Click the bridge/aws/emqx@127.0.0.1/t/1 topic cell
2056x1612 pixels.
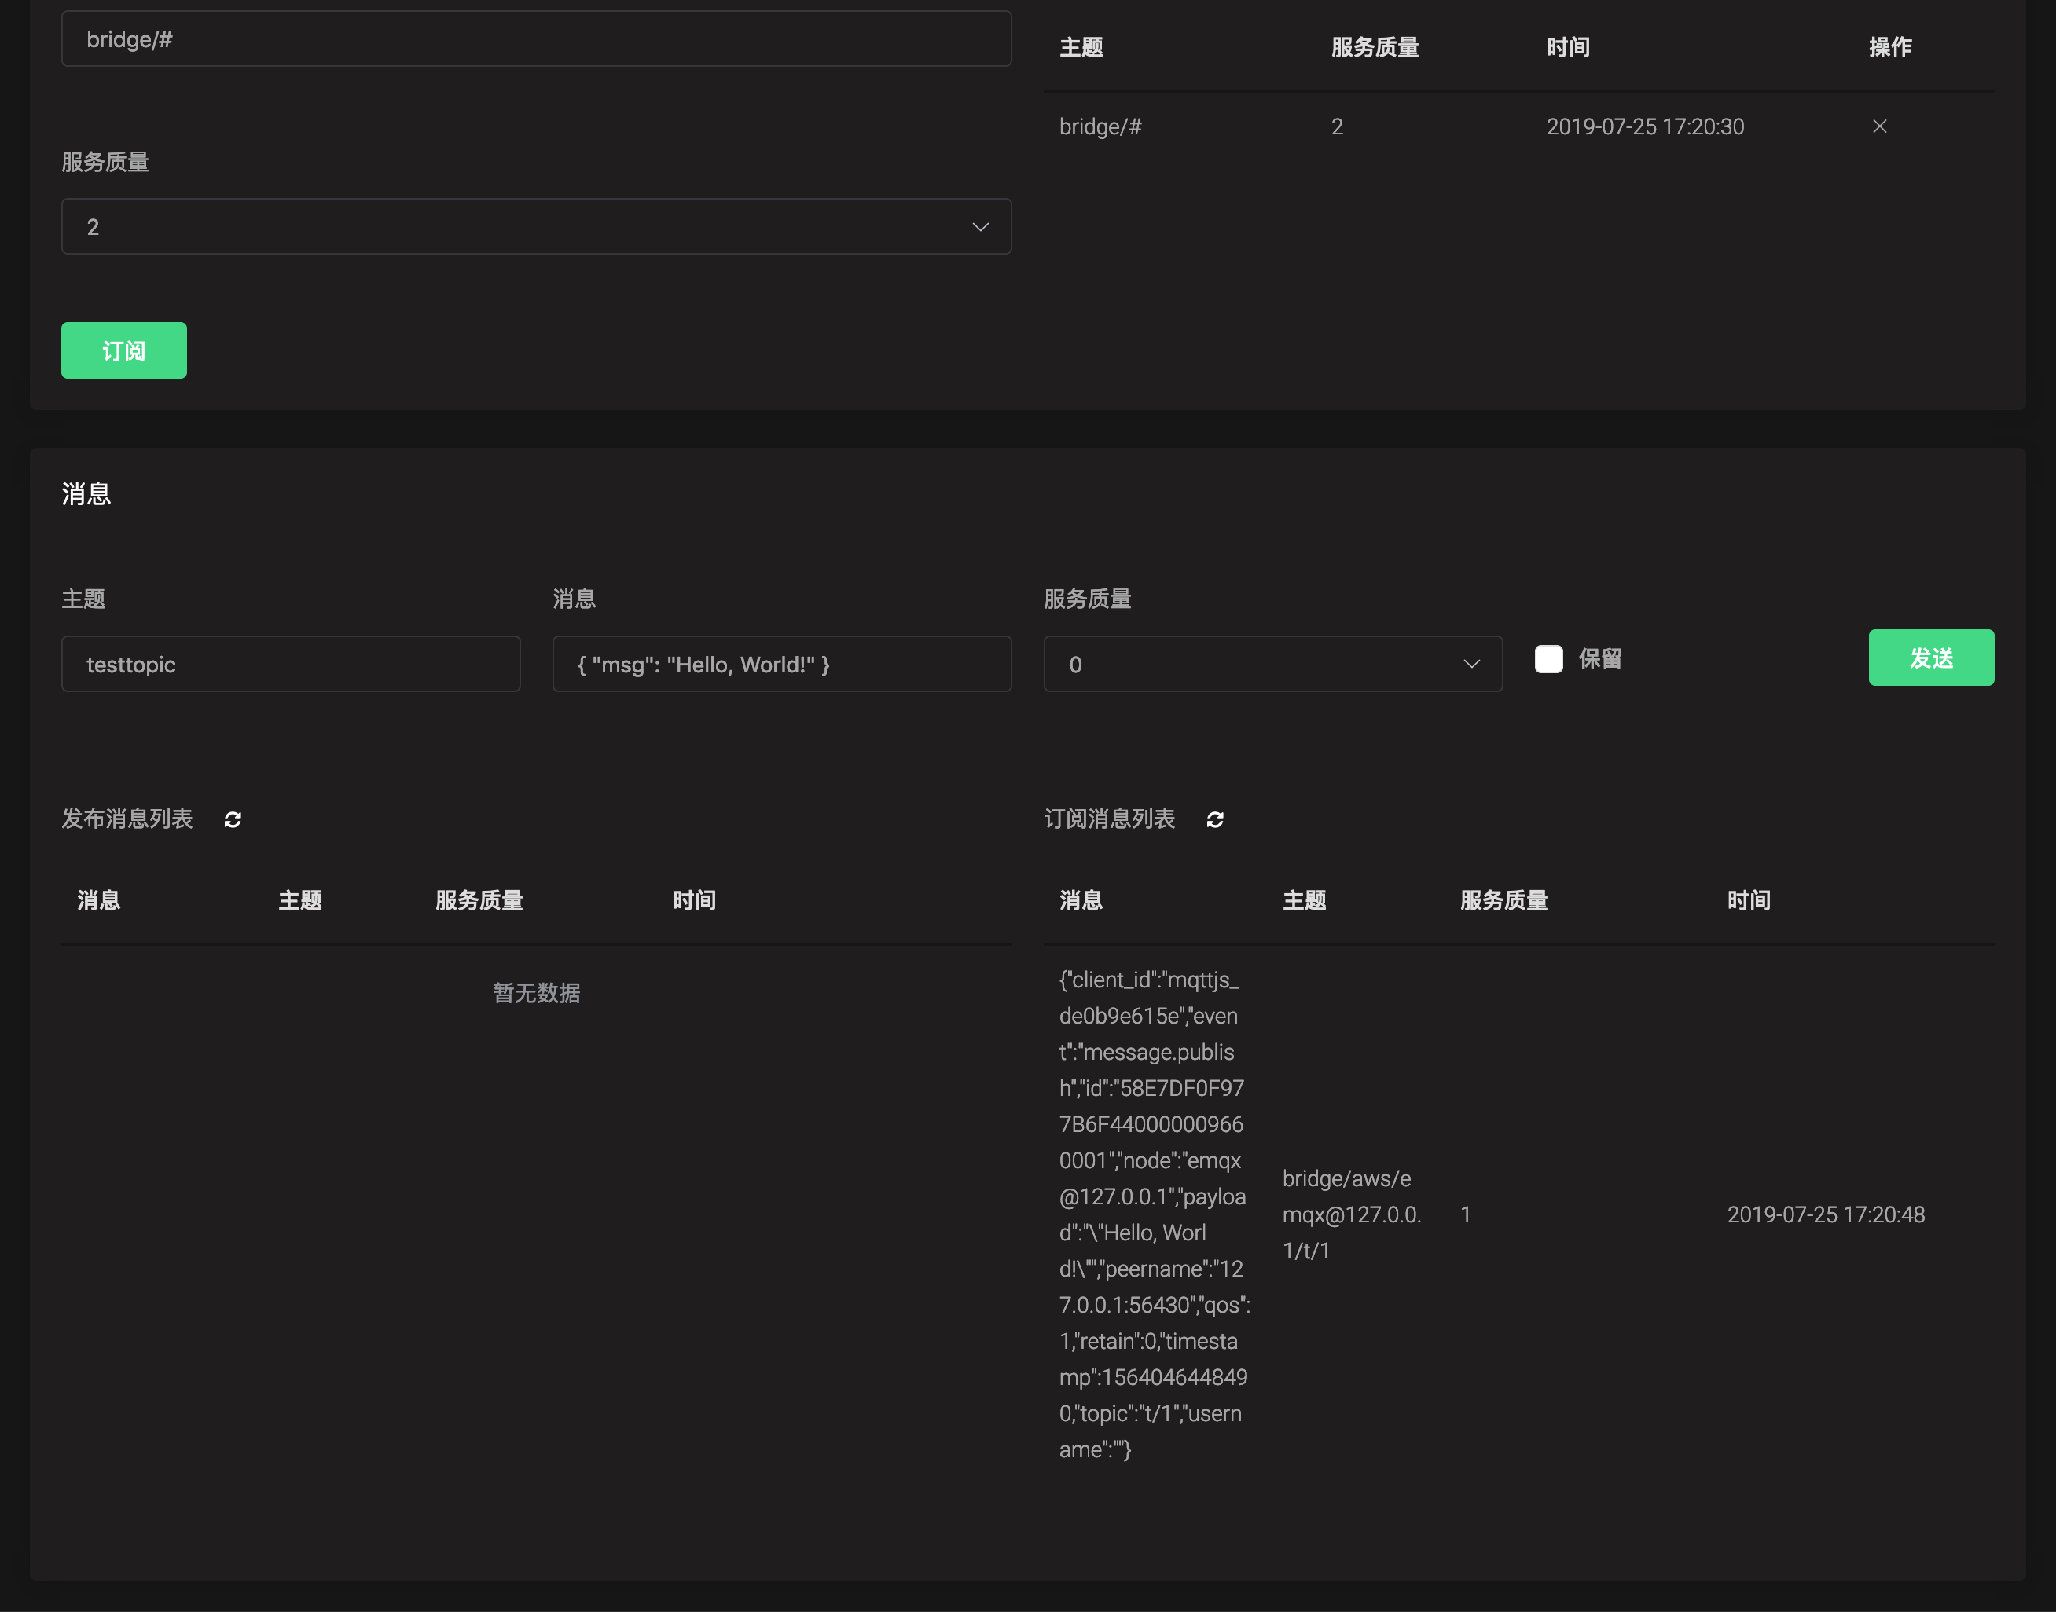1352,1214
